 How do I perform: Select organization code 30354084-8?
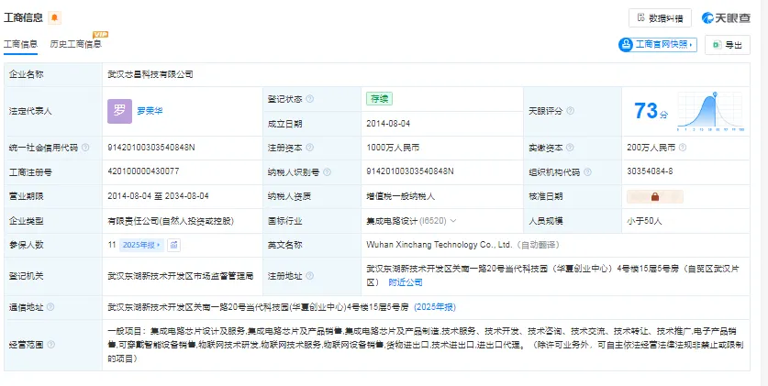pyautogui.click(x=650, y=171)
